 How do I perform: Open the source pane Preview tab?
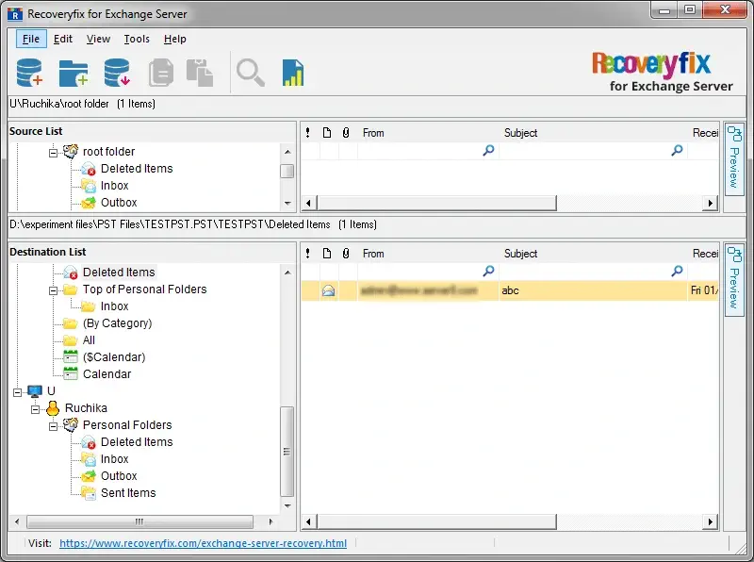[x=734, y=157]
